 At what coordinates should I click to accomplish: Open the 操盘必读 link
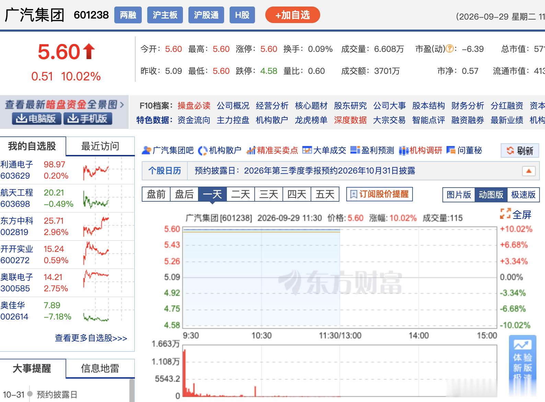pos(194,106)
